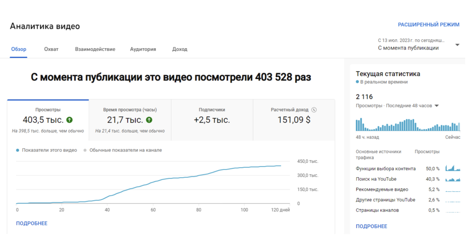Click the Поиск на YouTube sparkline
The height and width of the screenshot is (239, 475).
[x=453, y=179]
